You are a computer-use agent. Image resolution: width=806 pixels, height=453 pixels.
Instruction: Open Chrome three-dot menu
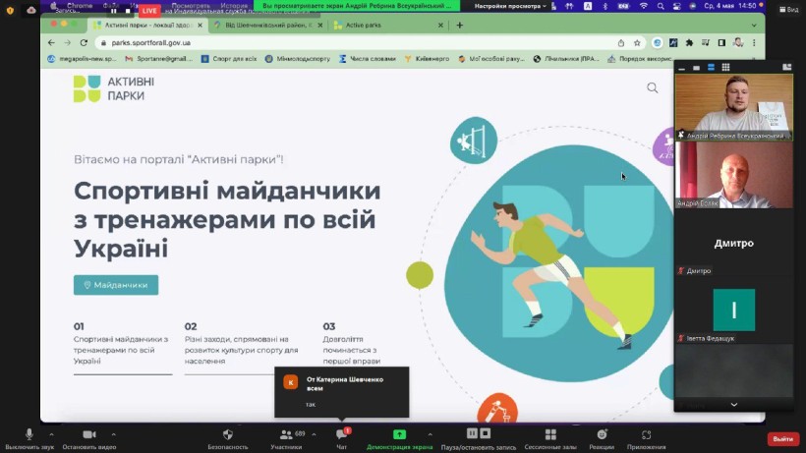(x=754, y=43)
